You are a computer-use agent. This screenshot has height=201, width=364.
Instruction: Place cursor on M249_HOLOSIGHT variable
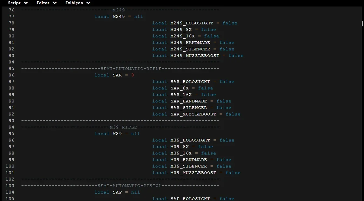pos(192,23)
